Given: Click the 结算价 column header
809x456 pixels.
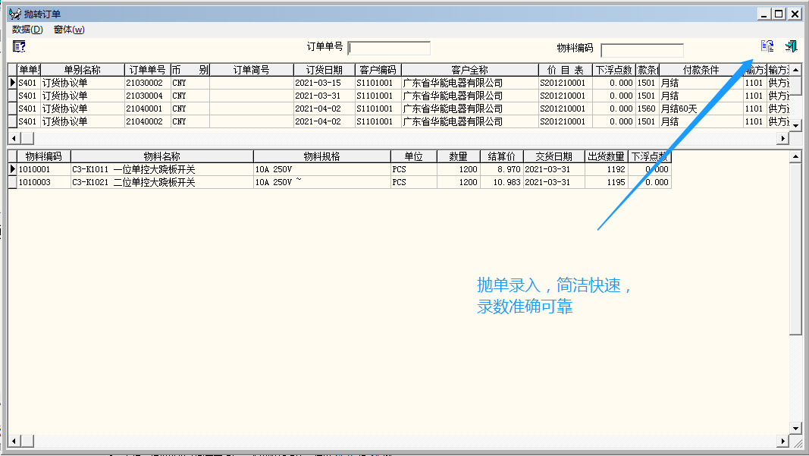Looking at the screenshot, I should pos(501,156).
